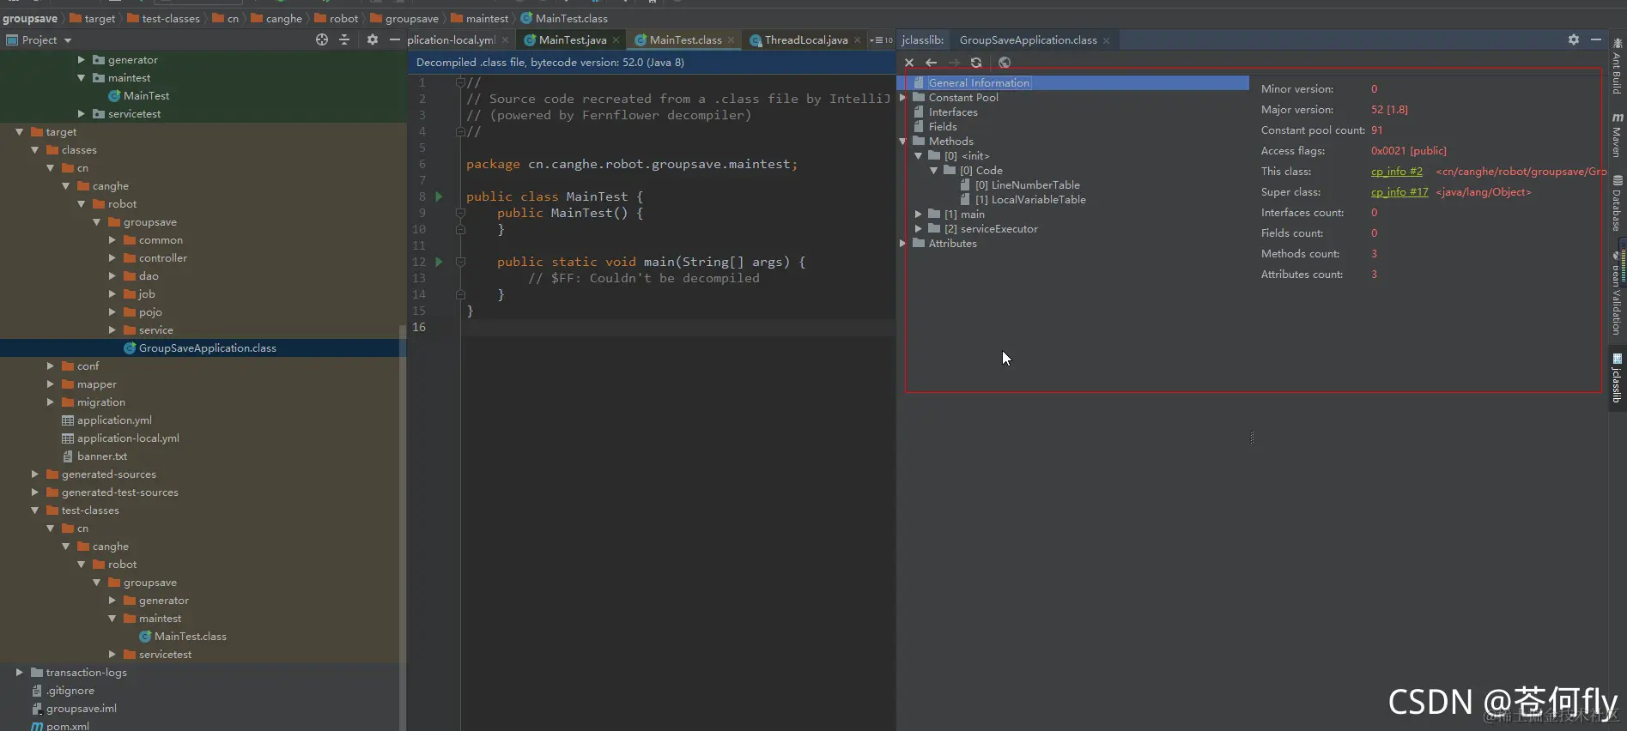Viewport: 1627px width, 731px height.
Task: Select banner.txt file
Action: click(x=101, y=456)
